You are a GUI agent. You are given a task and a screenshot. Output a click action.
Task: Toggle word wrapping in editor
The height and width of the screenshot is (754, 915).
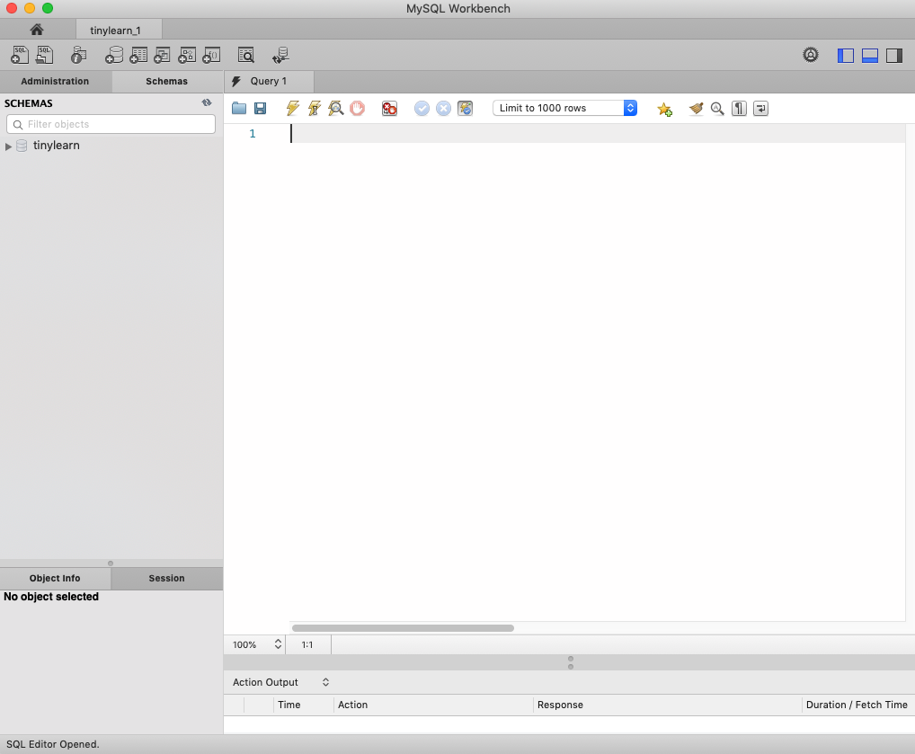(760, 108)
